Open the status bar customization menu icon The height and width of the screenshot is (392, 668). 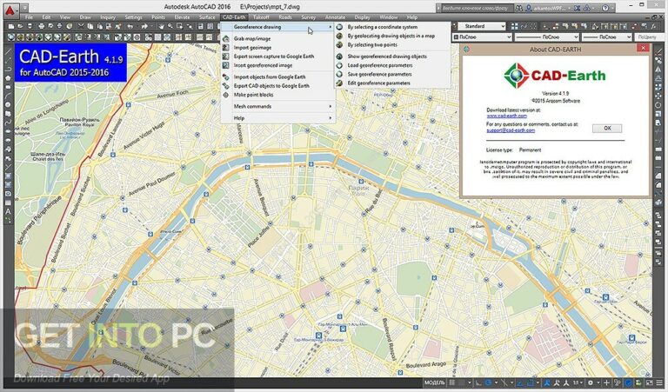click(x=659, y=382)
